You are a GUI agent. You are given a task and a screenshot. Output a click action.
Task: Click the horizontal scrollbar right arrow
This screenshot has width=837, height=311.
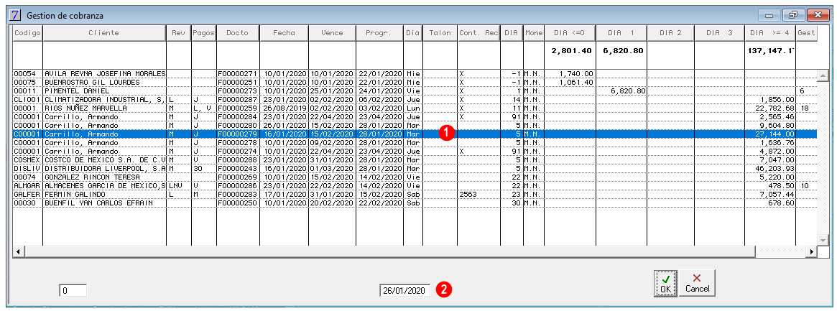[812, 251]
